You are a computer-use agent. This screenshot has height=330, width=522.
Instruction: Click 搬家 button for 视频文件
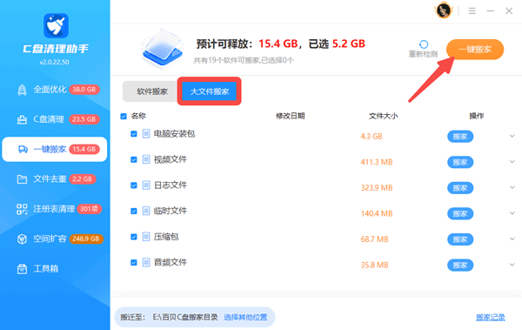tap(460, 162)
